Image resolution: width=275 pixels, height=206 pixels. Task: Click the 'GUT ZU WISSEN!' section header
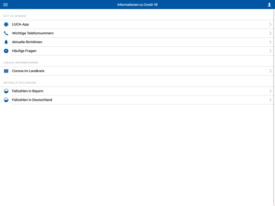coord(15,16)
